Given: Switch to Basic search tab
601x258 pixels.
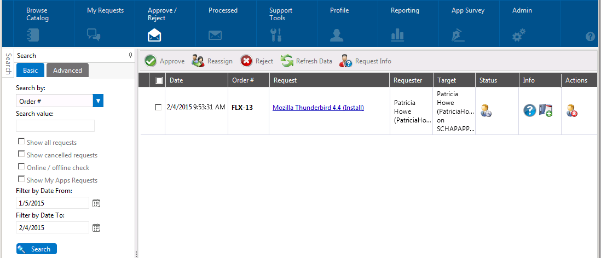Looking at the screenshot, I should pyautogui.click(x=30, y=71).
